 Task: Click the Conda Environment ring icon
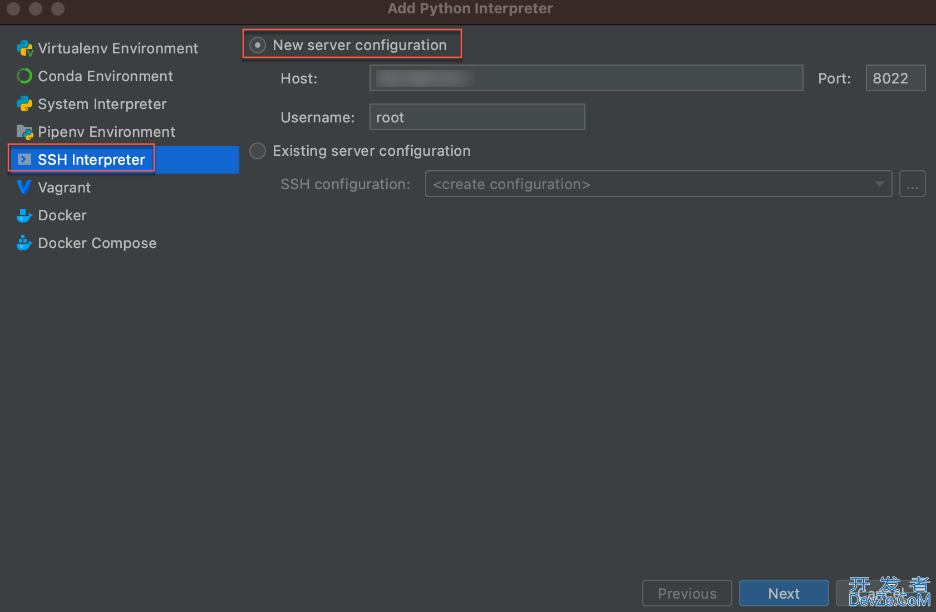[x=24, y=76]
